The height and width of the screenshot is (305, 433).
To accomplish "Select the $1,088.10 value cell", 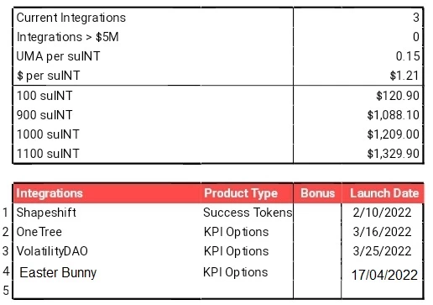I will [358, 115].
